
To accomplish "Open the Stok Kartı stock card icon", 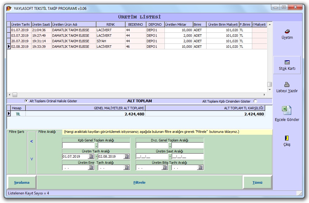I will coord(287,62).
